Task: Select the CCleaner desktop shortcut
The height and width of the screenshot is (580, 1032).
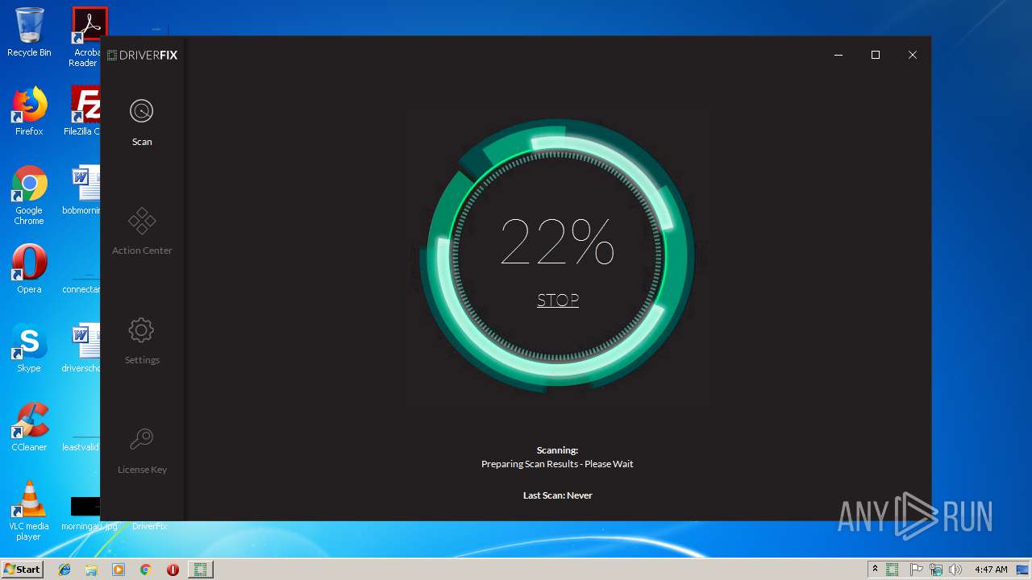Action: click(29, 427)
